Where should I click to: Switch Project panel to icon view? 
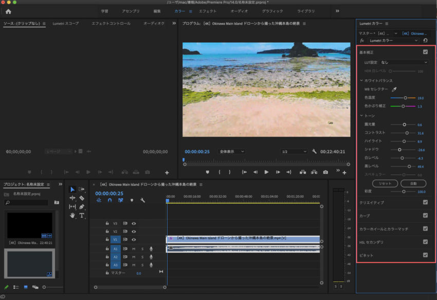26,287
